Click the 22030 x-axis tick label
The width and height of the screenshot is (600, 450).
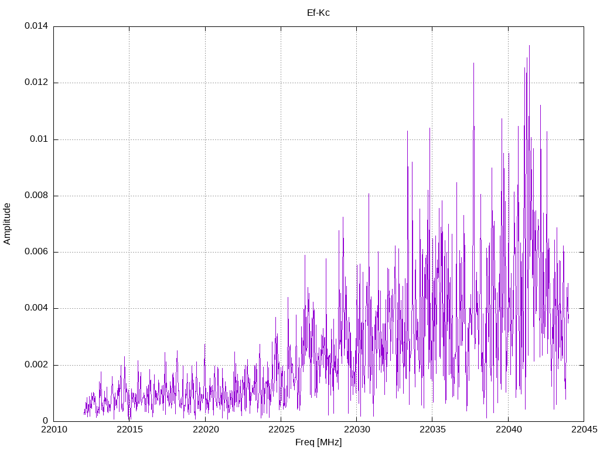coord(357,429)
